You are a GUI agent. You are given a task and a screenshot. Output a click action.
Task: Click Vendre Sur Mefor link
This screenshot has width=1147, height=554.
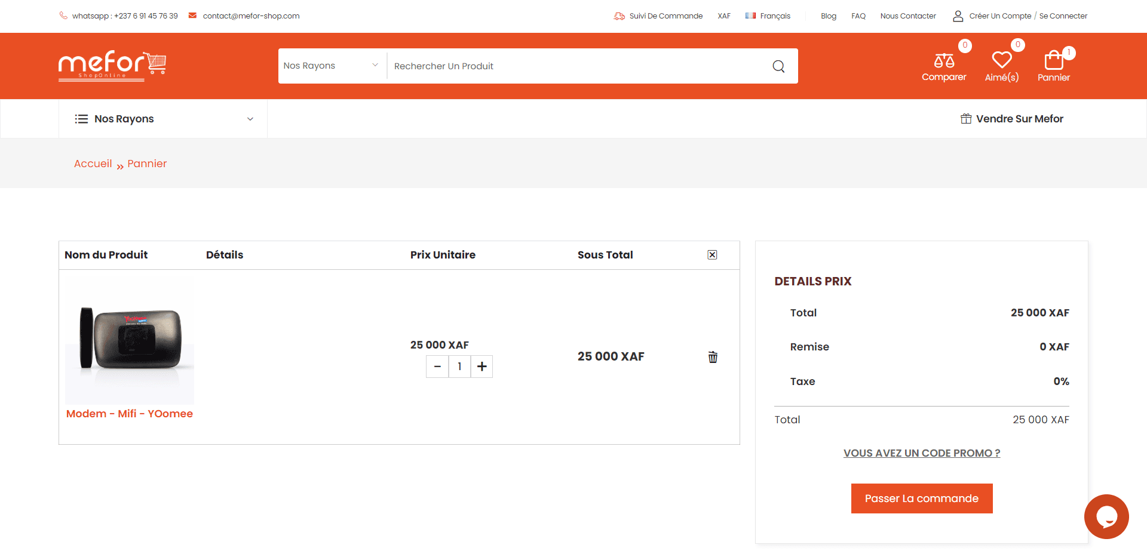coord(1012,119)
